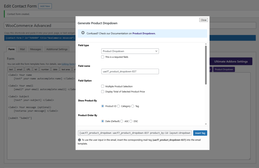
Task: Open the Additional Settings tab
Action: (x=57, y=49)
